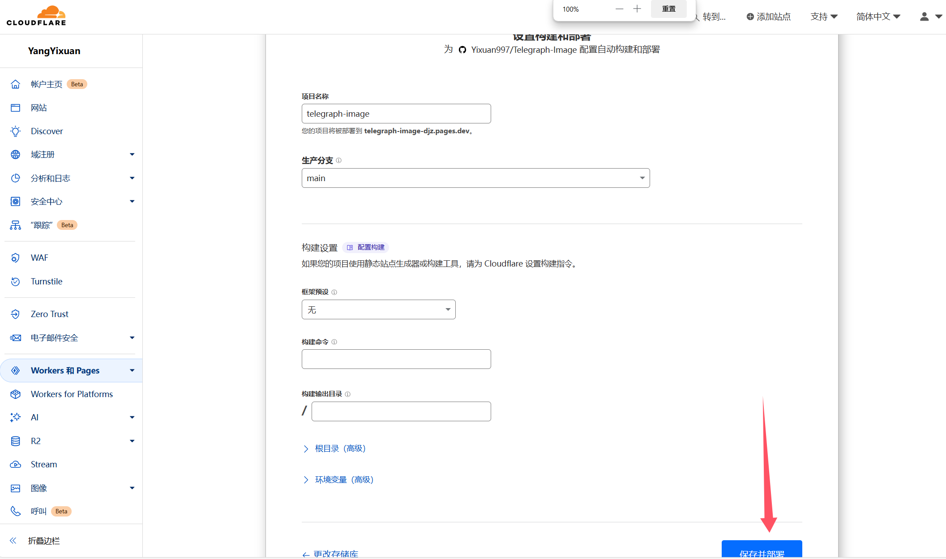Click info icon next to 构建命令

[x=334, y=342]
